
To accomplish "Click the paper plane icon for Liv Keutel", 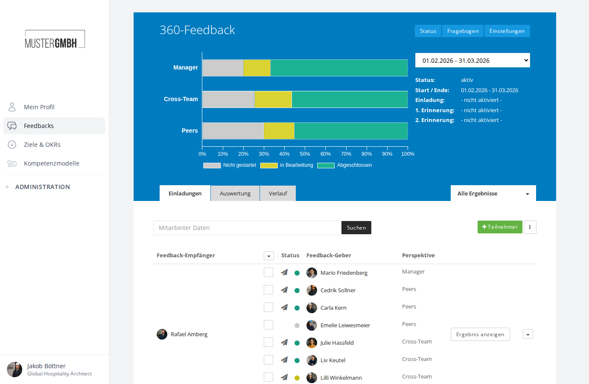I will pyautogui.click(x=284, y=360).
